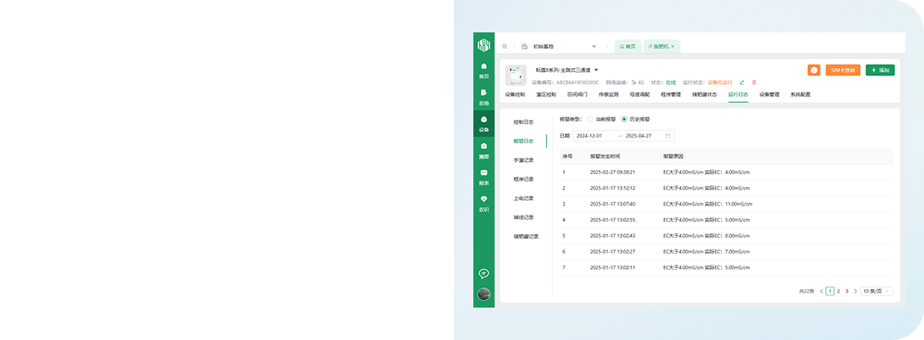Open 掉线记录 in the log menu
Screen dimensions: 924x340
tap(524, 217)
